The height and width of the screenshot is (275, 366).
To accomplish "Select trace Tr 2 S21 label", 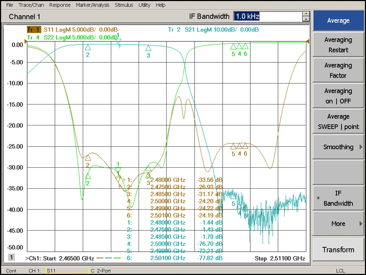I will tap(213, 30).
